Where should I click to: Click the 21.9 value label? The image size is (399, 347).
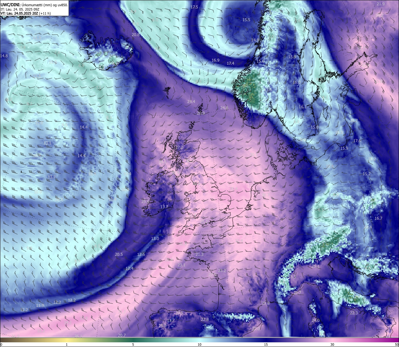381,4
